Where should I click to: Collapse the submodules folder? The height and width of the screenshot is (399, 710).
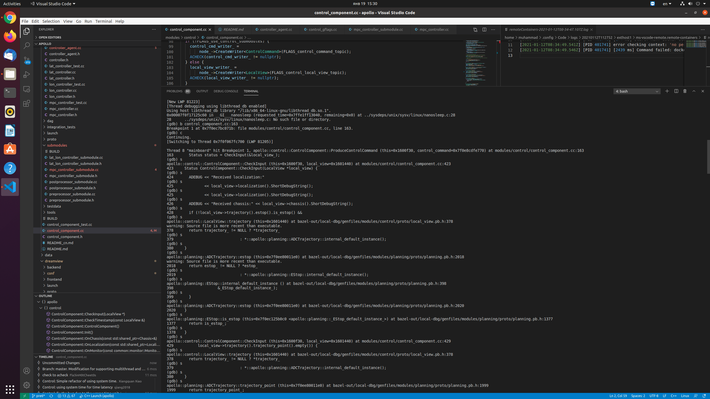tap(58, 145)
